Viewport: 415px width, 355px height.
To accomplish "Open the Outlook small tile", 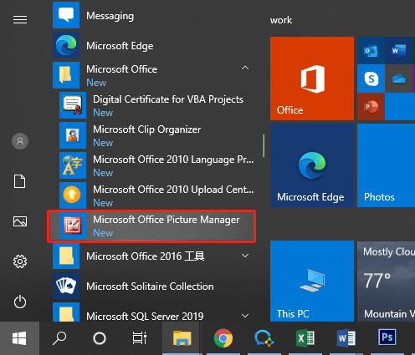I will pos(371,50).
